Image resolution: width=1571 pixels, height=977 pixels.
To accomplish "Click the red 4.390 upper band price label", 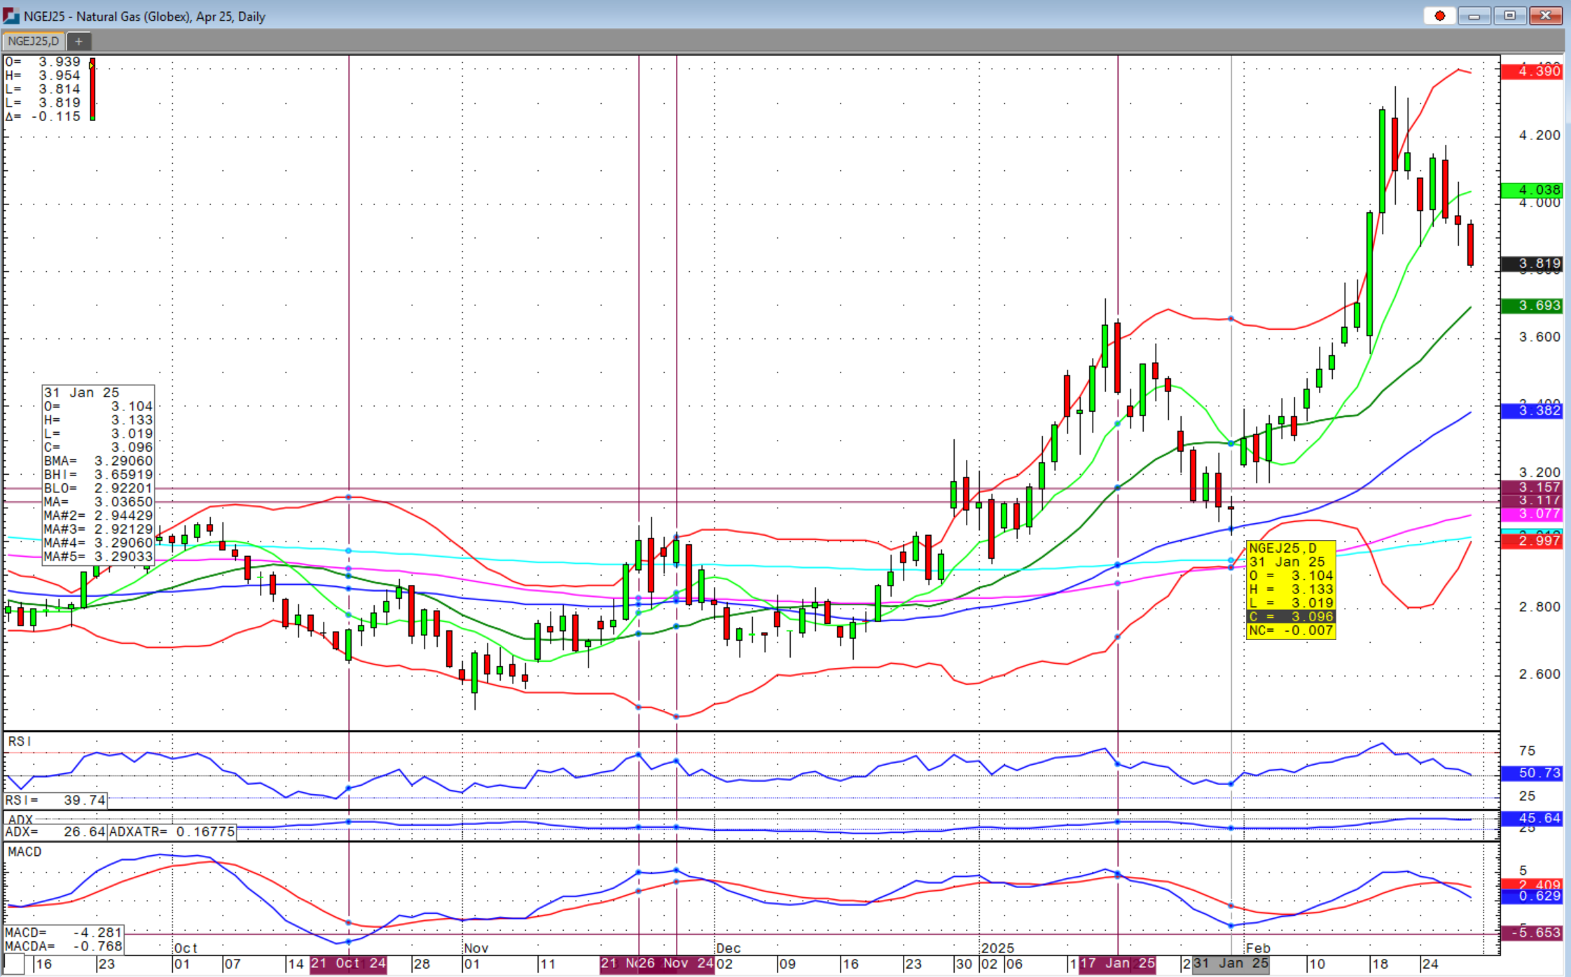I will click(x=1532, y=71).
